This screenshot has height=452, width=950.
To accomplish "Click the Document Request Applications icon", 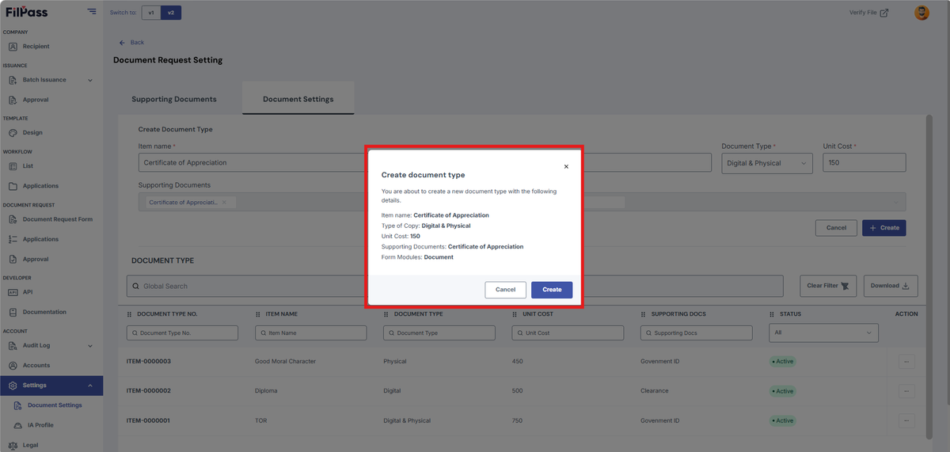I will click(x=13, y=239).
